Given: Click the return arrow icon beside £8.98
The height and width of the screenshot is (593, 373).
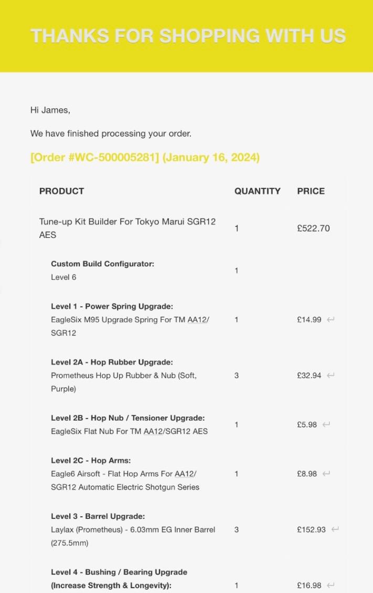Looking at the screenshot, I should point(326,473).
